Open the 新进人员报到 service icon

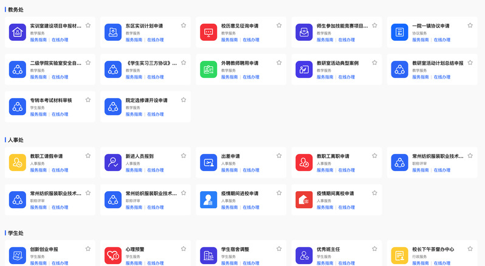[x=113, y=163]
